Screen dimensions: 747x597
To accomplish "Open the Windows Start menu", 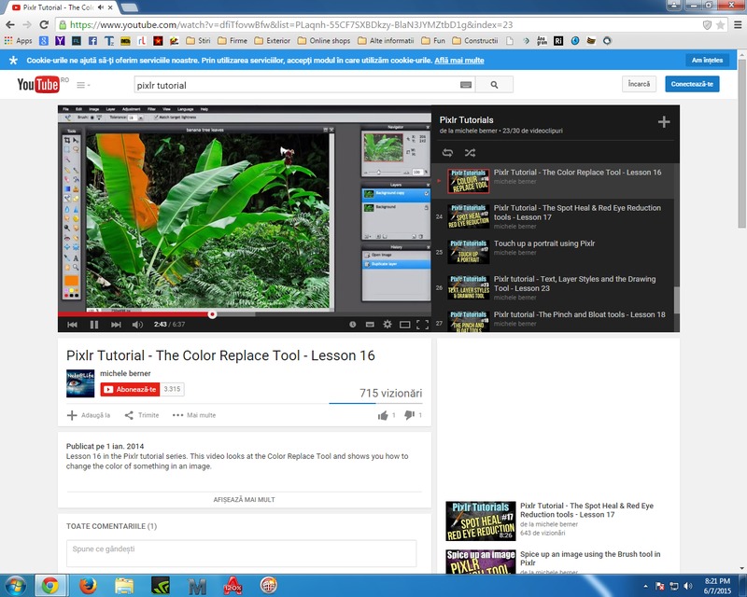I will [x=15, y=586].
